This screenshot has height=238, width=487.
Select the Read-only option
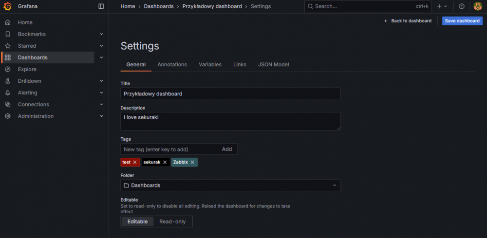click(x=172, y=221)
